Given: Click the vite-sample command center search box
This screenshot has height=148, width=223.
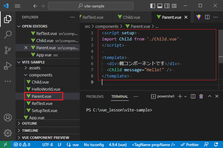Looking at the screenshot, I should [x=91, y=6].
